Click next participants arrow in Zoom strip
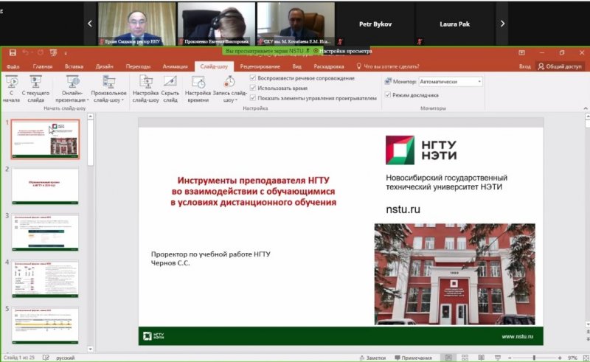 pyautogui.click(x=502, y=24)
